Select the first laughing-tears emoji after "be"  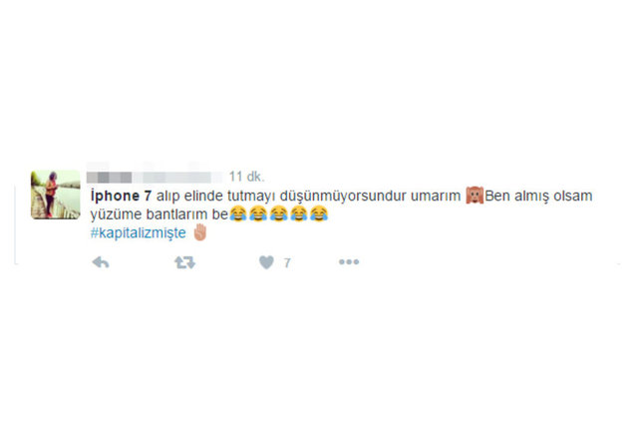[x=238, y=213]
